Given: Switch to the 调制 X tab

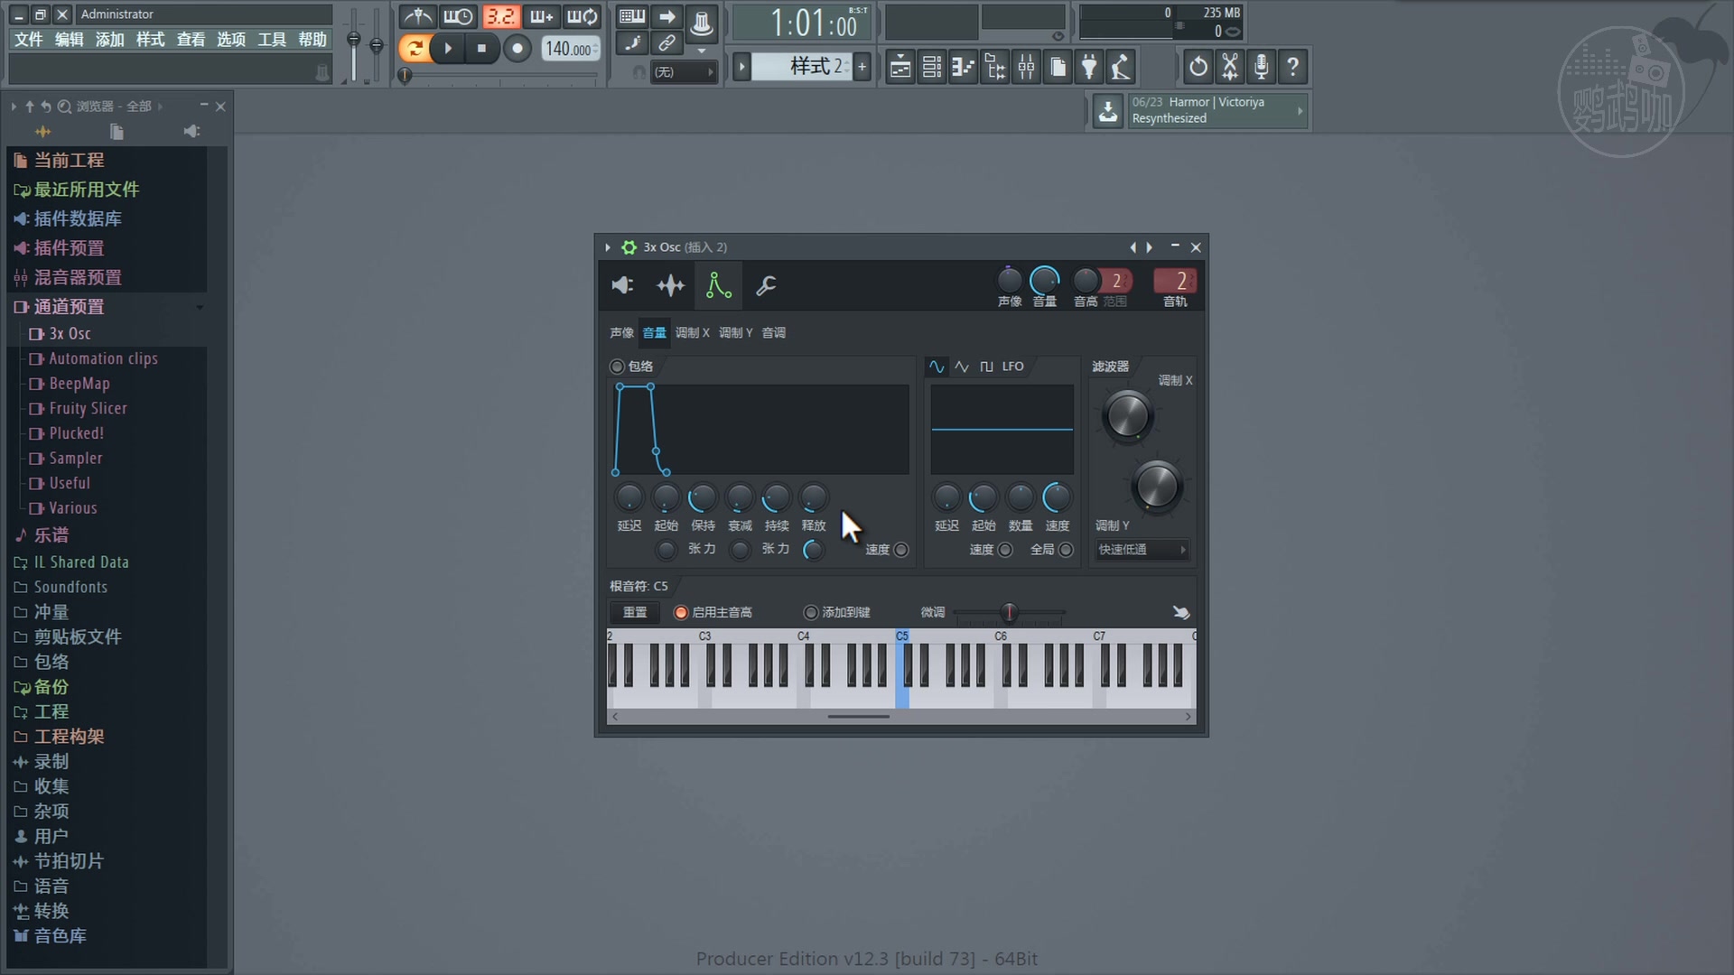Looking at the screenshot, I should [x=692, y=332].
